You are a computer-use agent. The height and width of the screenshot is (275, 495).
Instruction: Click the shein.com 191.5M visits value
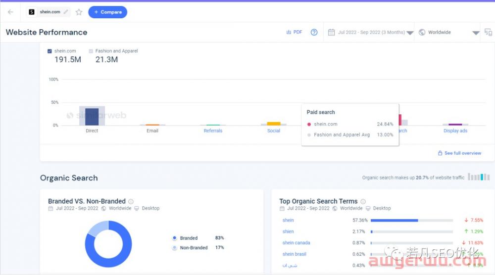pos(67,60)
